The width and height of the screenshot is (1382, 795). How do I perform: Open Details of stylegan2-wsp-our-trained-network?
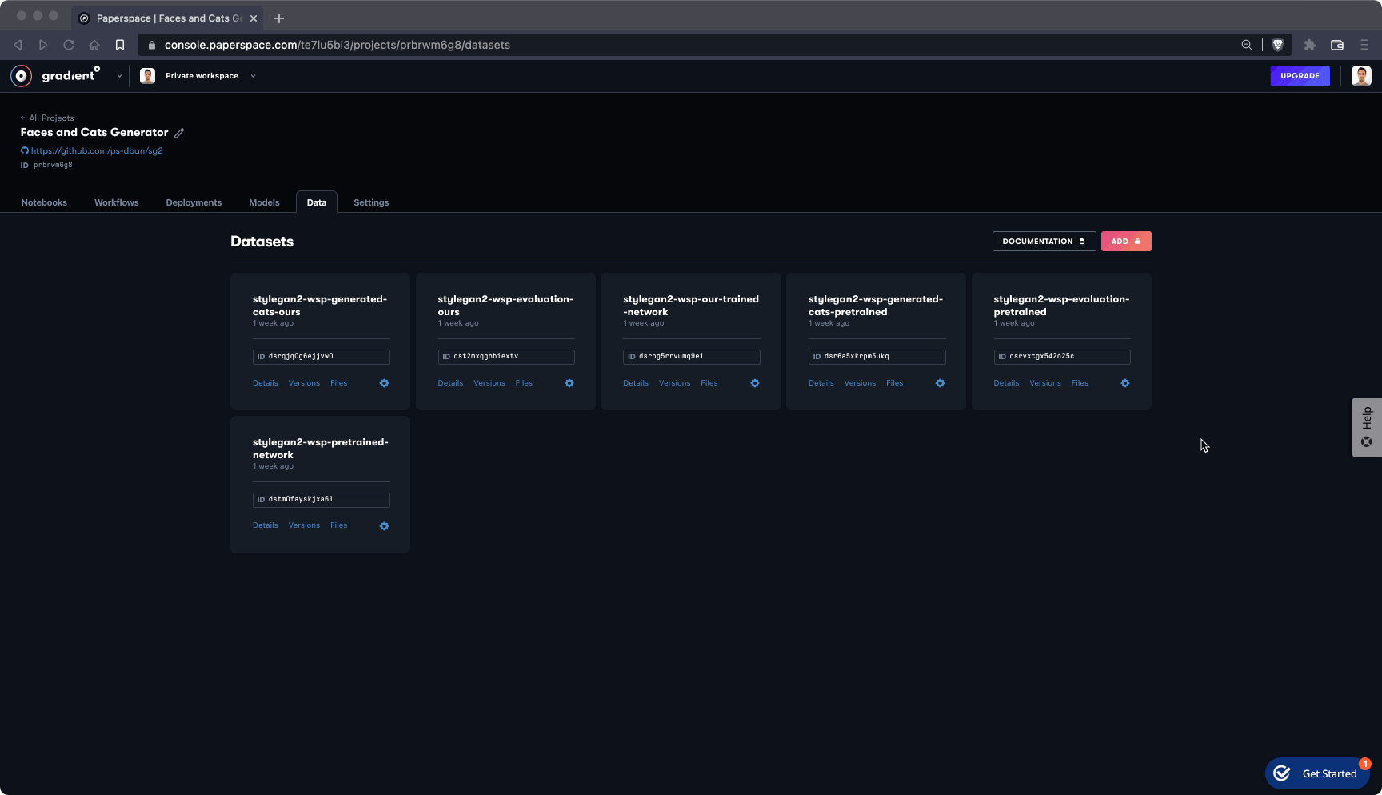[636, 383]
